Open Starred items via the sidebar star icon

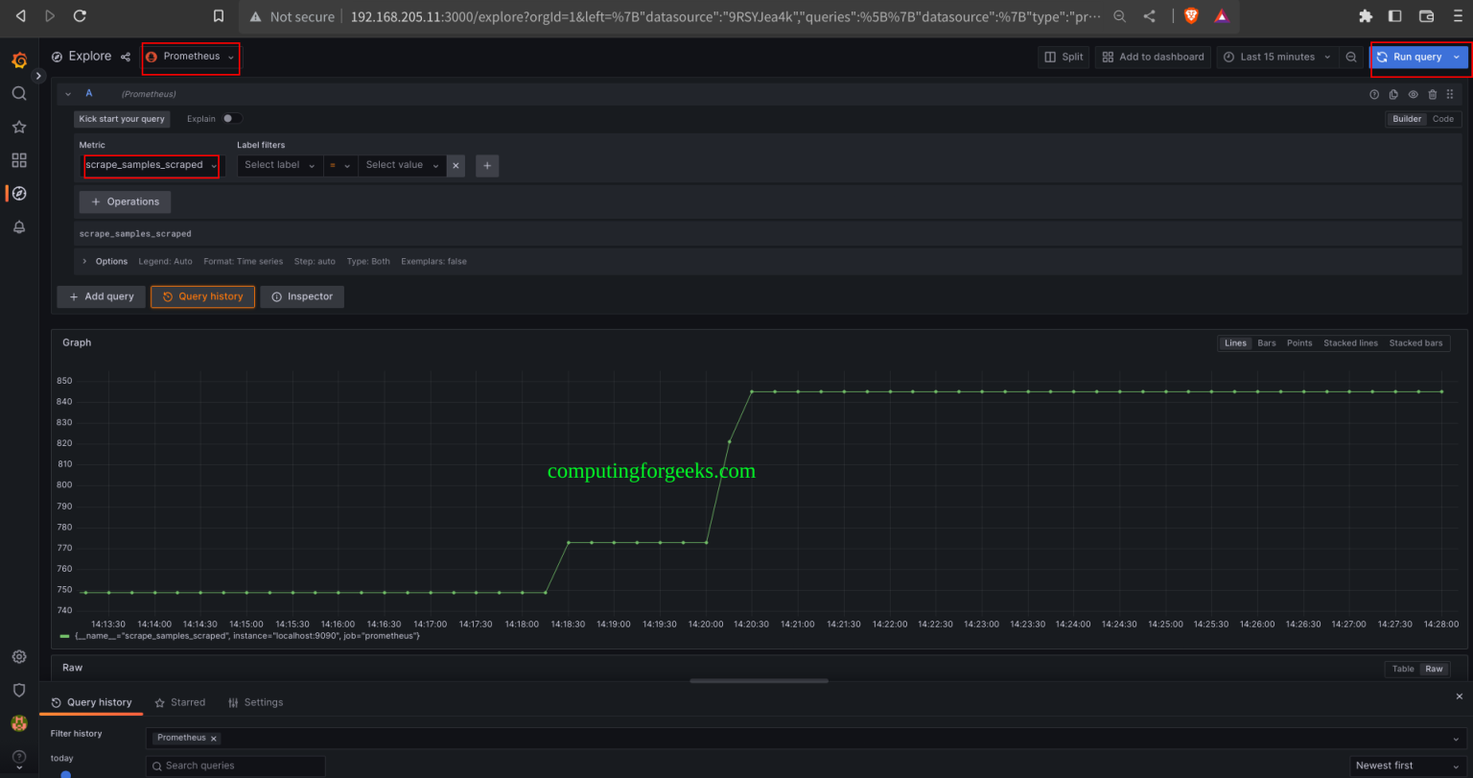coord(19,127)
